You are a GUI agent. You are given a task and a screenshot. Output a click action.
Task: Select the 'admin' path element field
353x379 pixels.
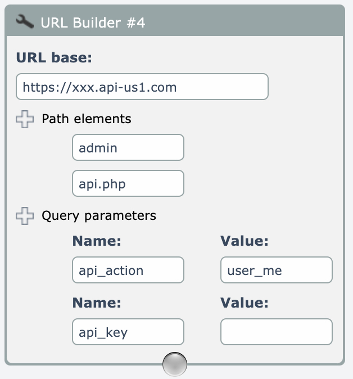pyautogui.click(x=128, y=148)
